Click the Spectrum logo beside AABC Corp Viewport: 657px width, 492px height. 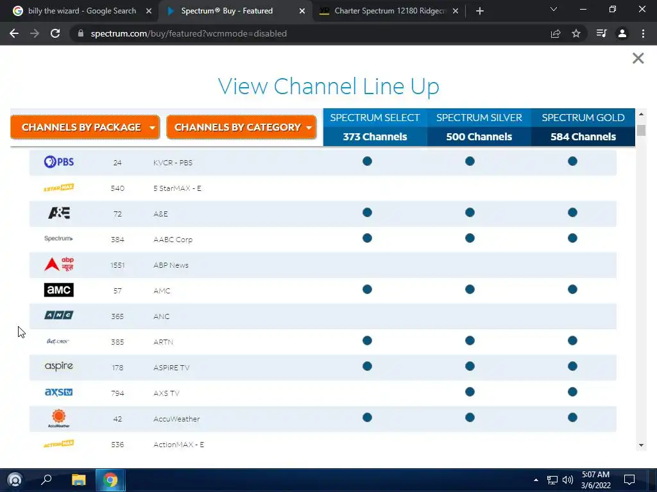58,238
